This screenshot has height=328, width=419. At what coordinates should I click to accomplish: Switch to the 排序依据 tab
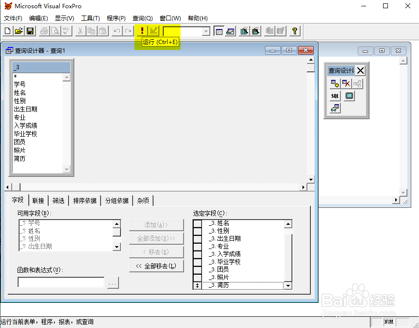pyautogui.click(x=84, y=201)
